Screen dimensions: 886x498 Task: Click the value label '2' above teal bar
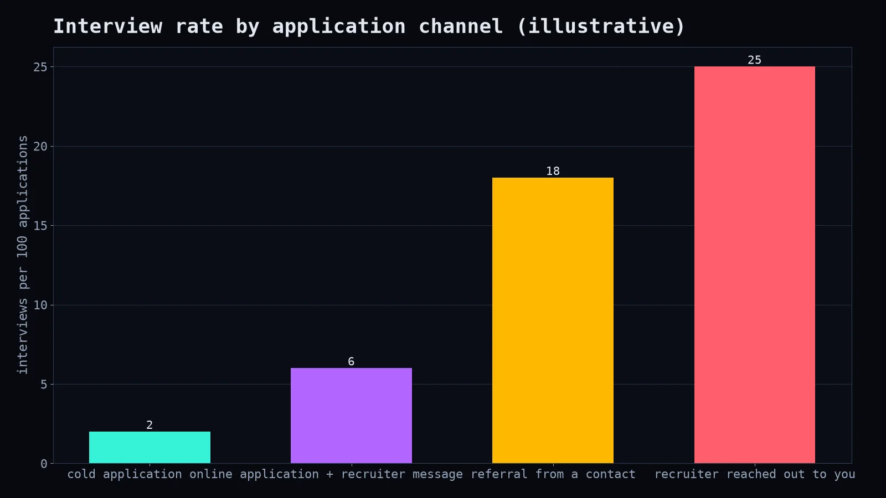(x=150, y=425)
